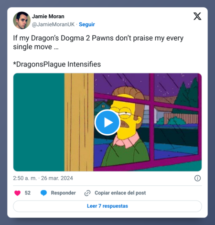Click the Dragon's Dogma 2 Pawns tweet text
The width and height of the screenshot is (215, 225).
click(x=98, y=43)
